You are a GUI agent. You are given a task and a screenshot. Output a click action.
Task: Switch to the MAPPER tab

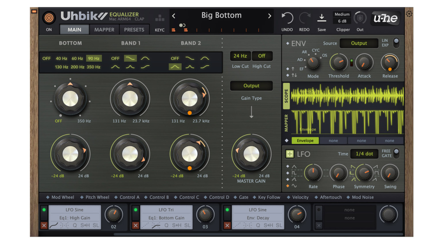point(104,30)
